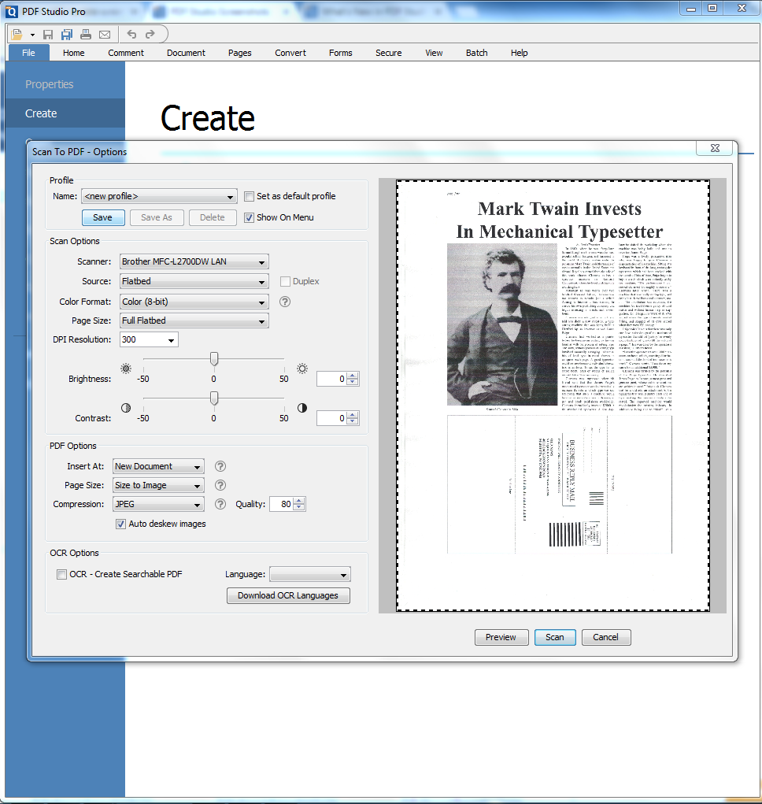This screenshot has height=804, width=762.
Task: Decrease Contrast value with spinner down arrow
Action: tap(353, 421)
